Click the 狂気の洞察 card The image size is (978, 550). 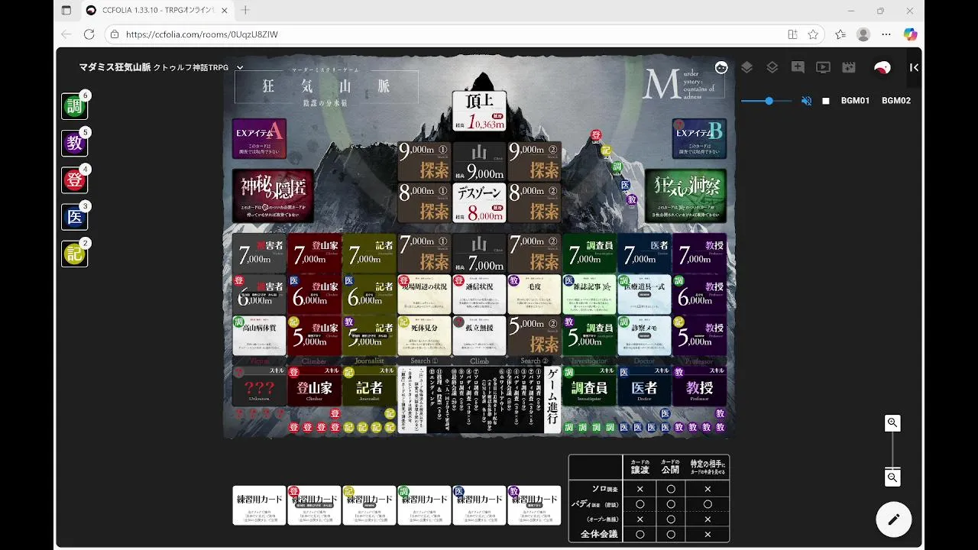click(685, 196)
